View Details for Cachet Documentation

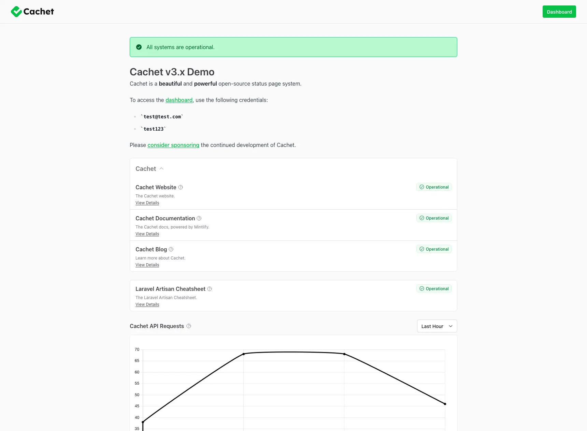click(x=147, y=234)
